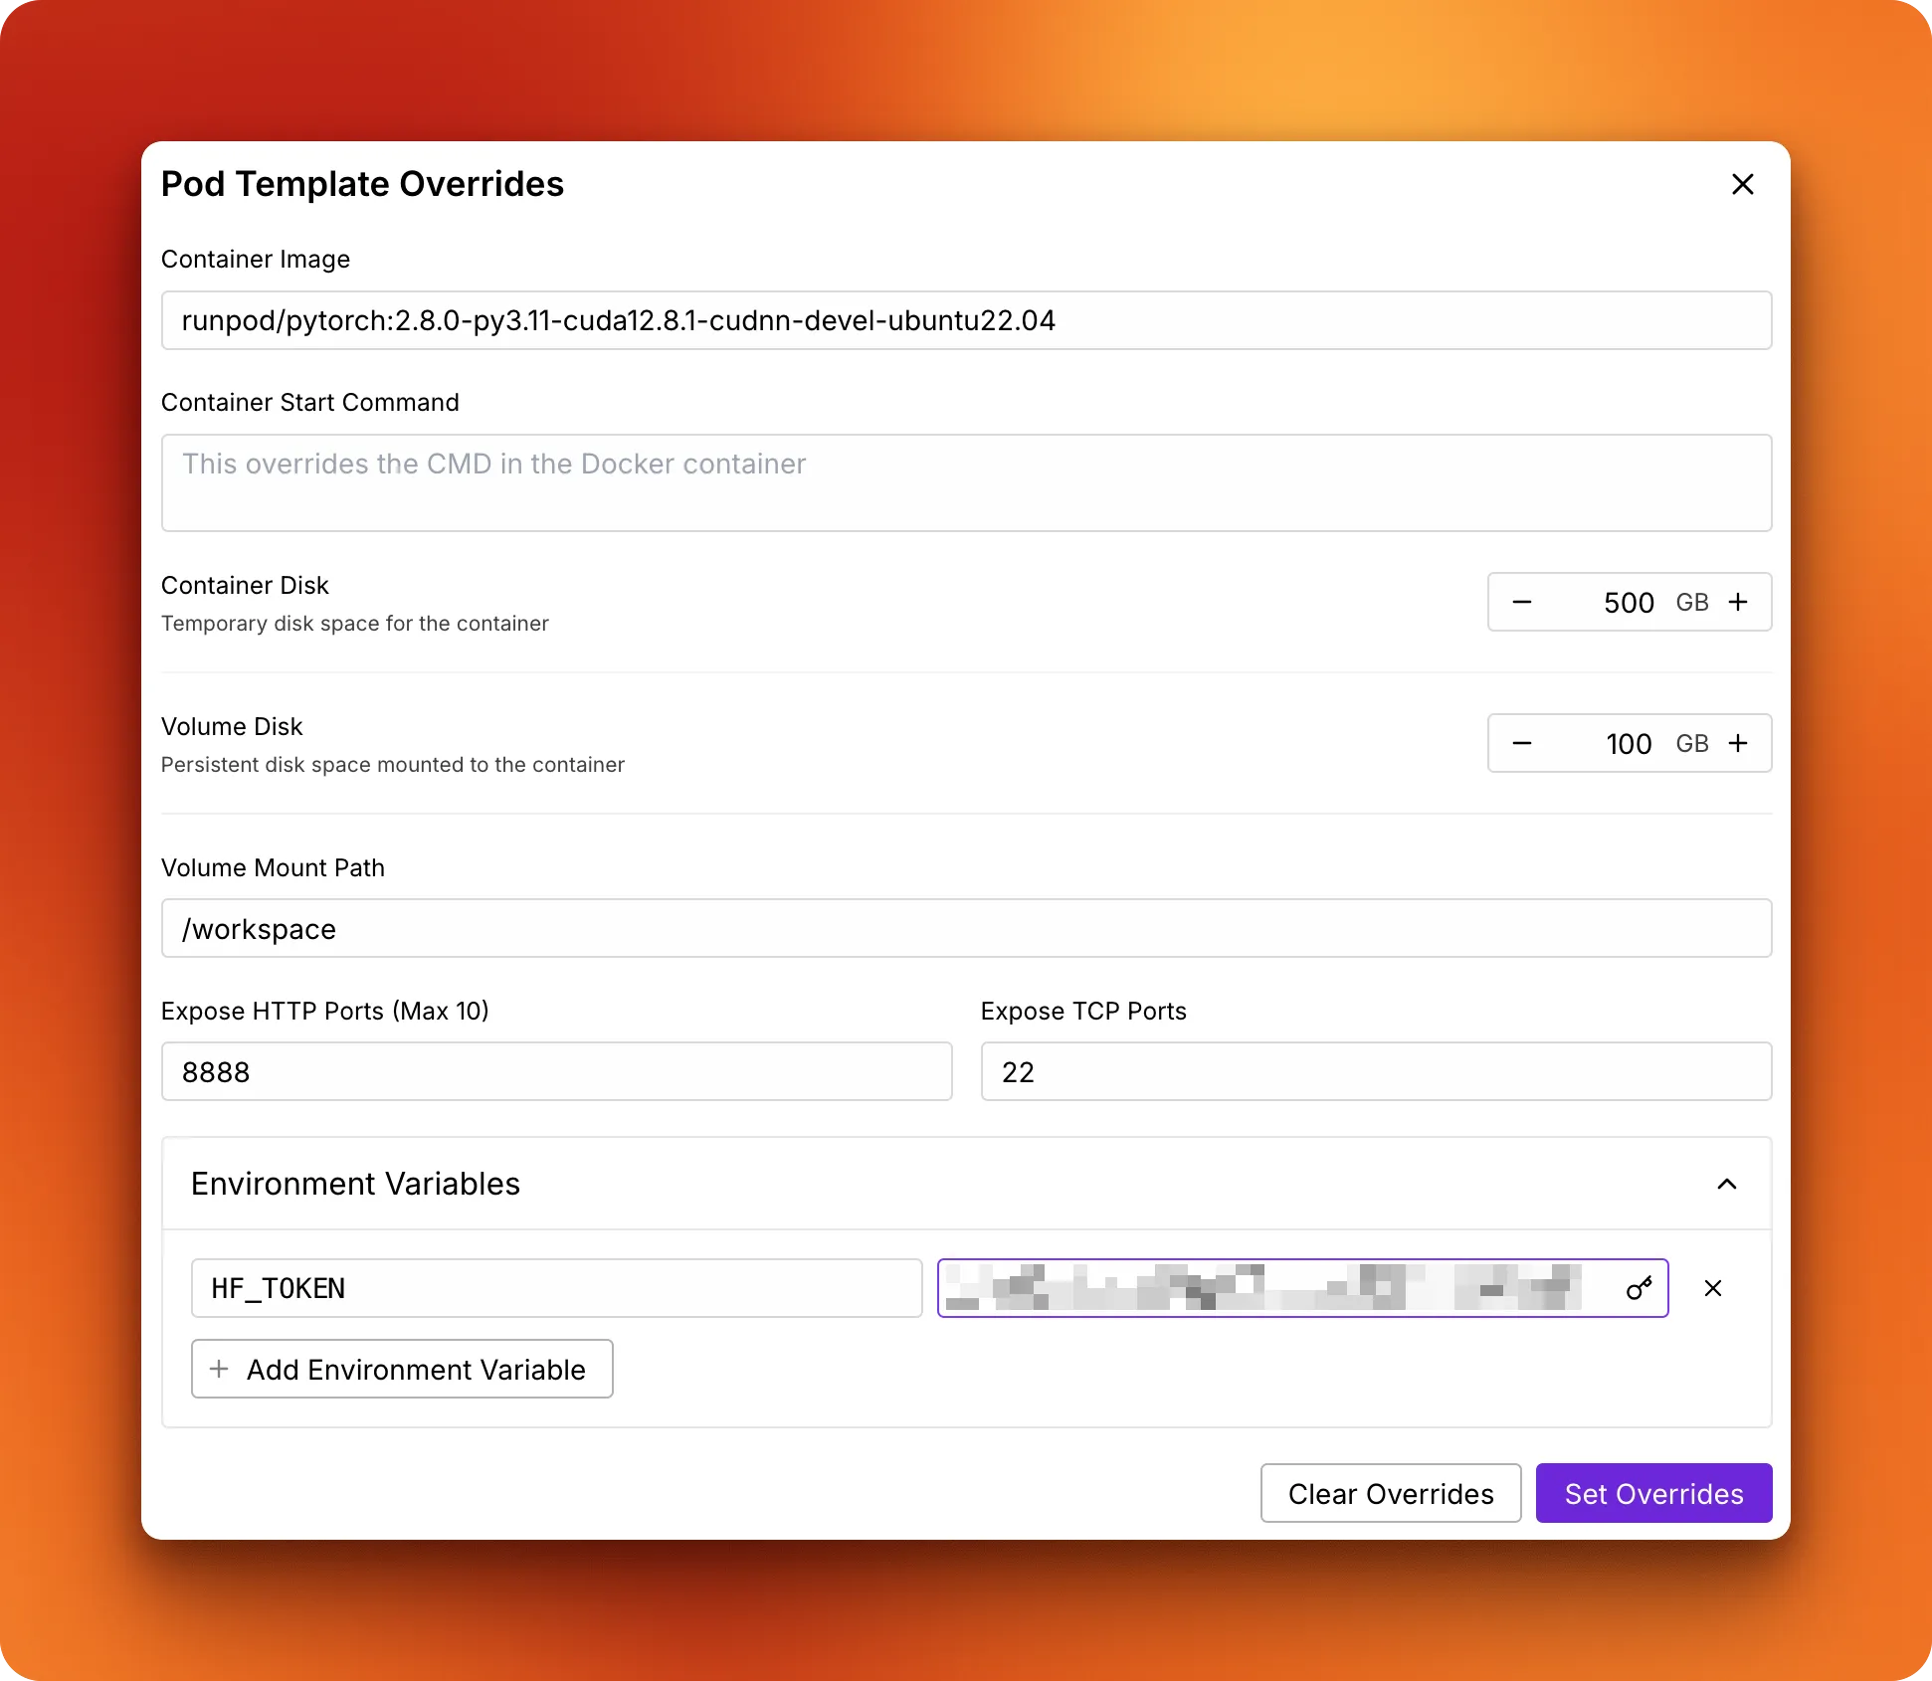Edit the Container Image field

coord(966,320)
